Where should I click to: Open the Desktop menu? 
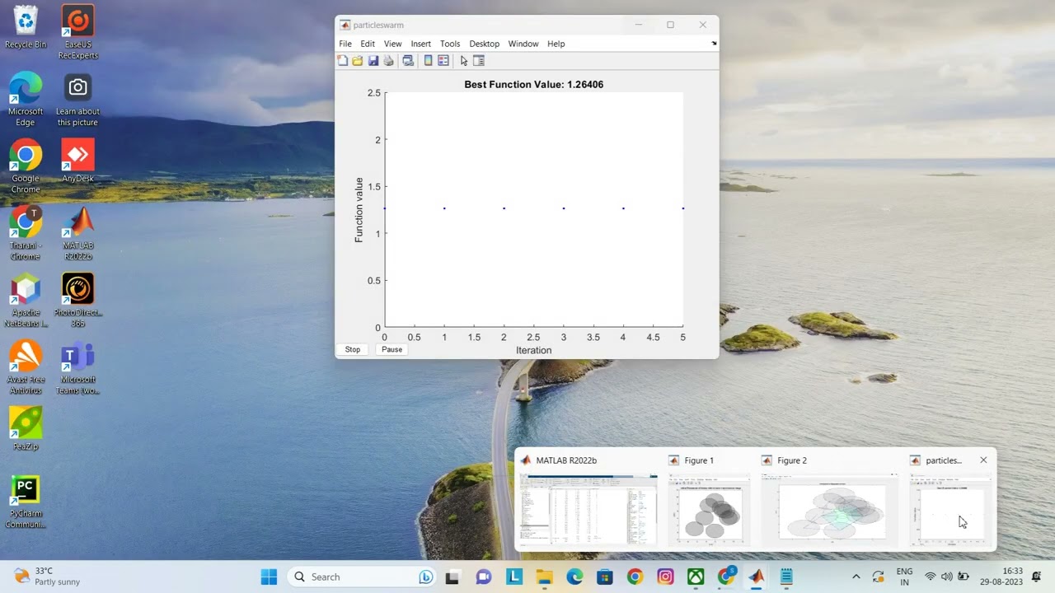point(485,44)
